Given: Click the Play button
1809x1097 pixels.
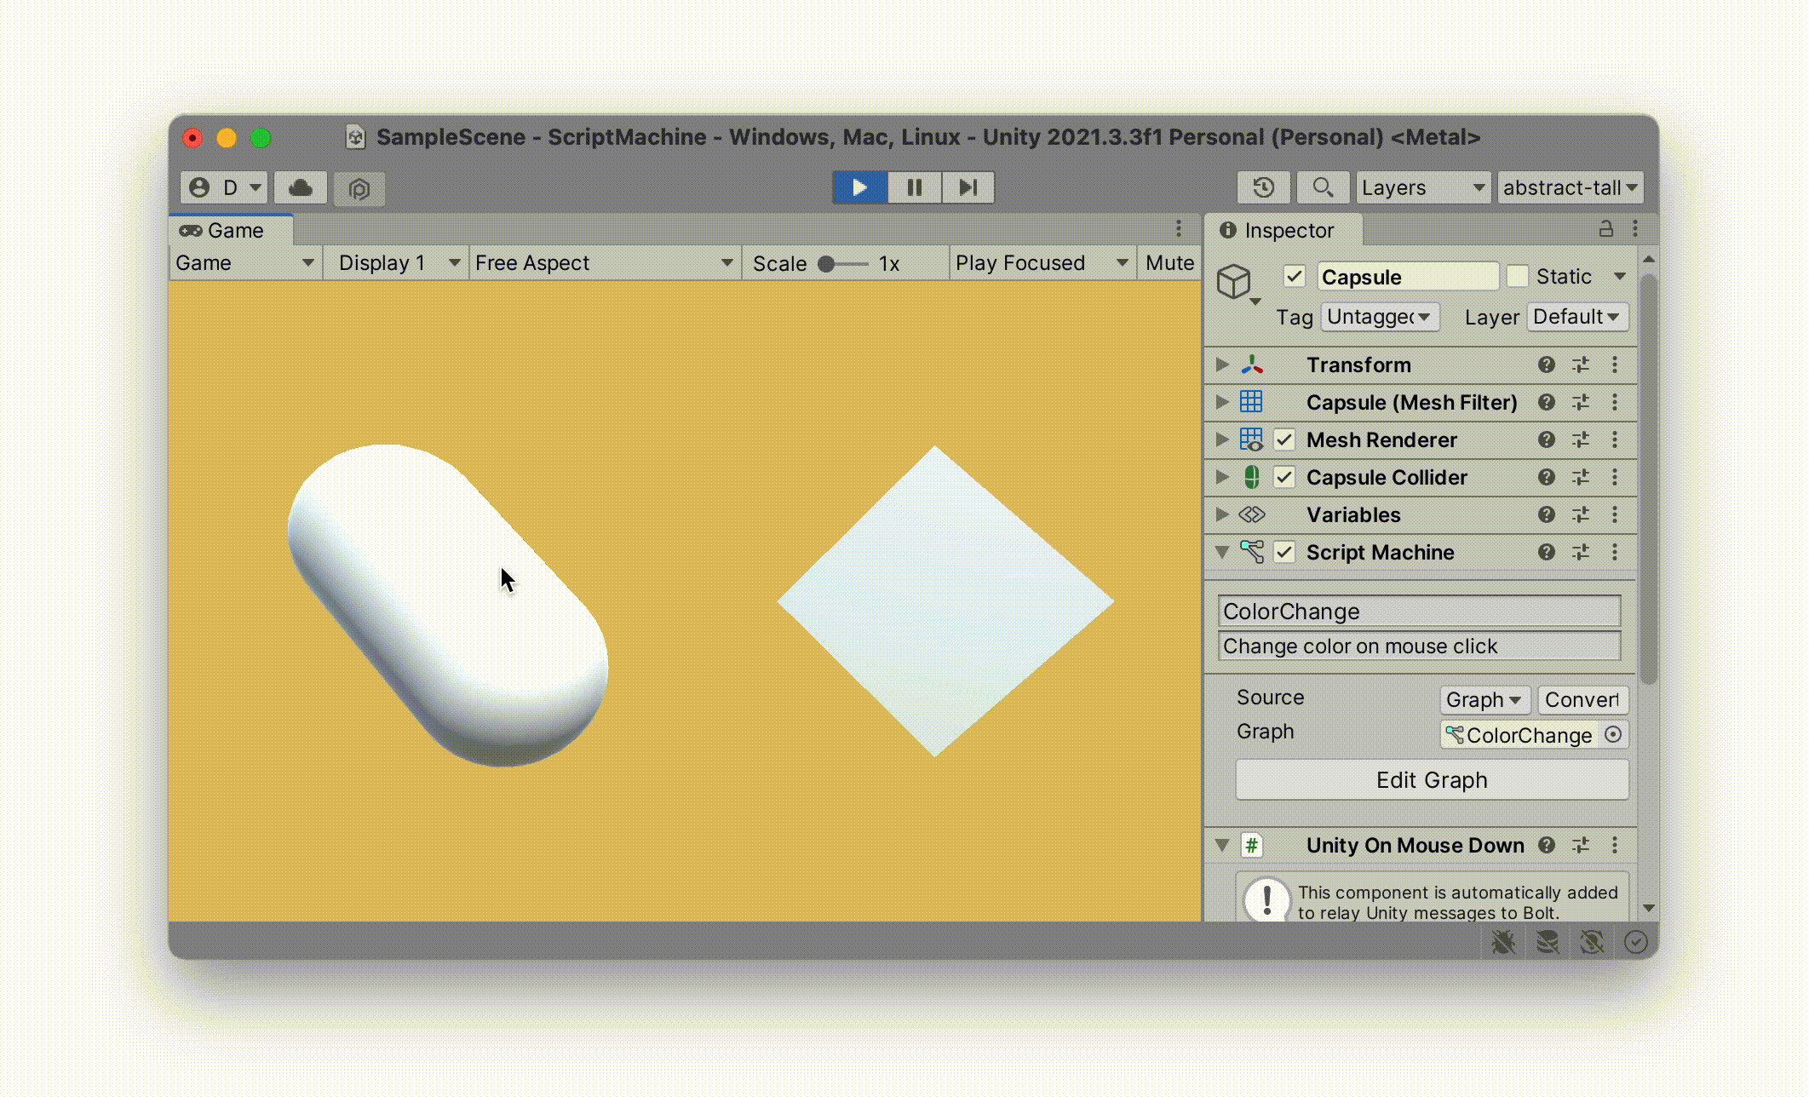Looking at the screenshot, I should click(x=859, y=187).
